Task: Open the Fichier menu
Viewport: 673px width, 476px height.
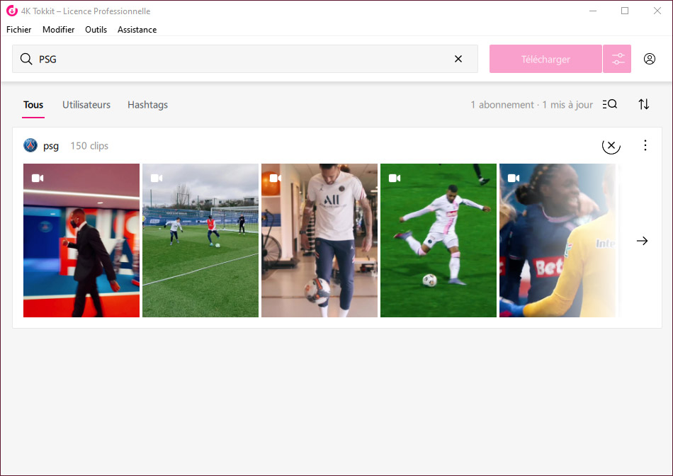Action: click(19, 30)
